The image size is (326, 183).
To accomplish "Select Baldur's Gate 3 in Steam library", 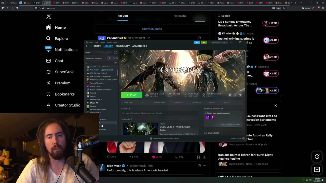I will [96, 100].
